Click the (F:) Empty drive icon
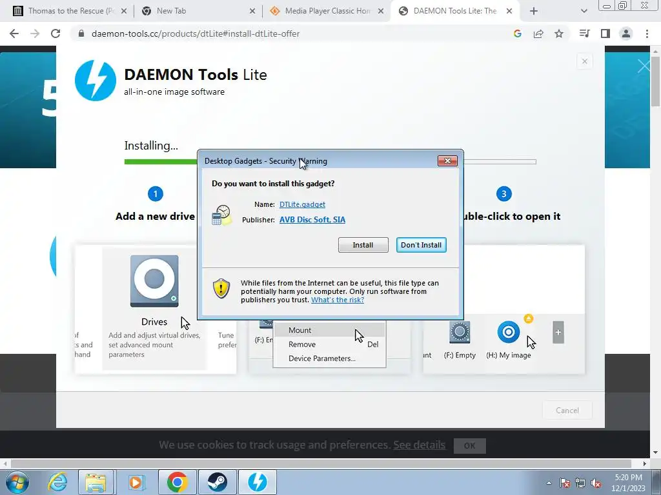661x495 pixels. pyautogui.click(x=460, y=332)
